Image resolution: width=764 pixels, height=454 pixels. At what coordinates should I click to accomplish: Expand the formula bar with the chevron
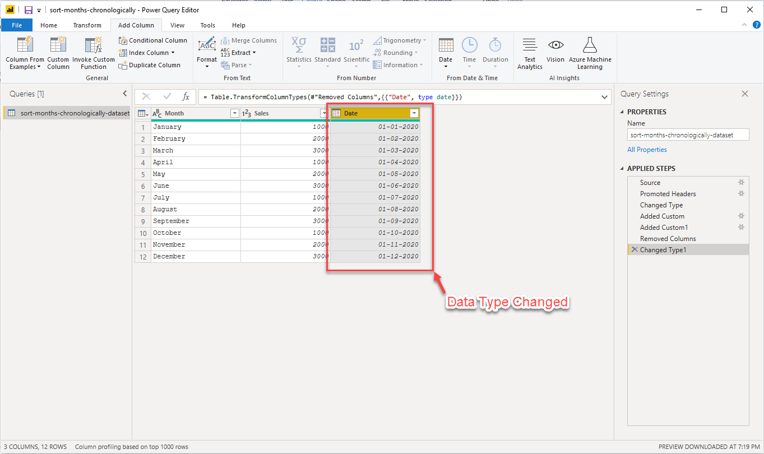pyautogui.click(x=604, y=96)
